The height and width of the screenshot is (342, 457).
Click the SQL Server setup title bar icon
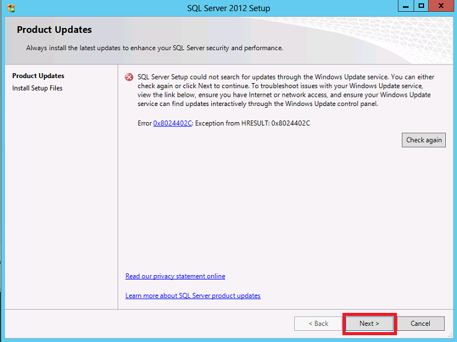11,8
